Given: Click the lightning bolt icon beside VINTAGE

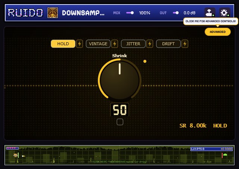Looking at the screenshot, I should (x=115, y=44).
